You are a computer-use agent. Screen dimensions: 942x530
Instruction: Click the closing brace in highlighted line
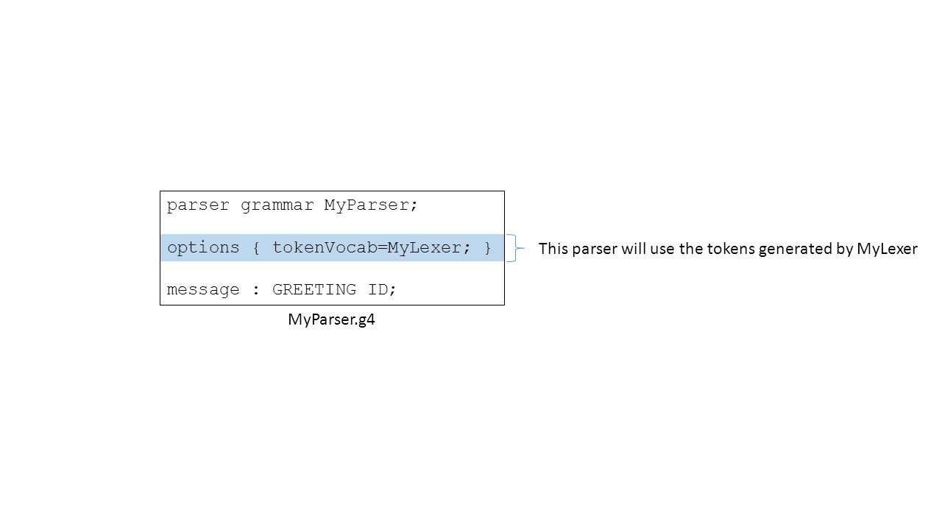coord(487,248)
